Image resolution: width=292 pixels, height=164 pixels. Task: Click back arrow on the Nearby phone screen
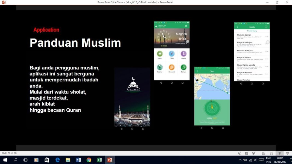(x=237, y=27)
